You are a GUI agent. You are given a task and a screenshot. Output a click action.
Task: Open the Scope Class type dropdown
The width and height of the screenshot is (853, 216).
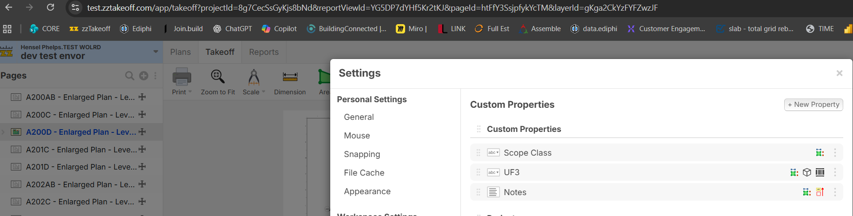pyautogui.click(x=493, y=153)
